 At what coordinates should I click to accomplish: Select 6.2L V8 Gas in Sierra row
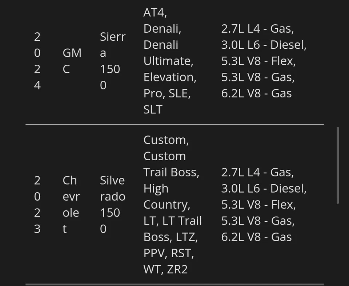(256, 93)
